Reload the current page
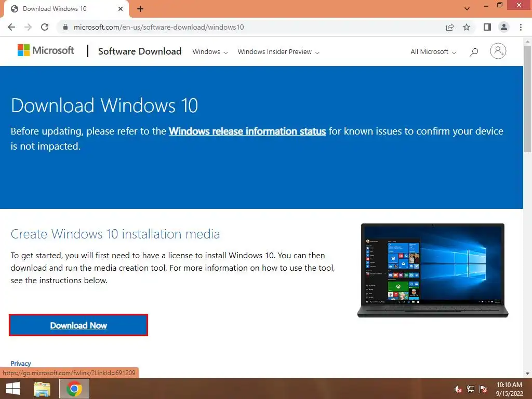This screenshot has height=399, width=532. tap(45, 27)
